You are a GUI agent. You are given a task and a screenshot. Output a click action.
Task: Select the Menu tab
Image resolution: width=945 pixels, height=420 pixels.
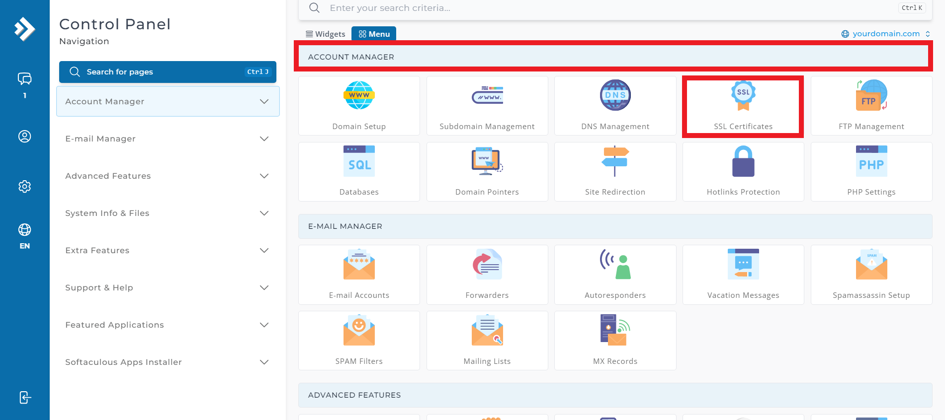374,34
